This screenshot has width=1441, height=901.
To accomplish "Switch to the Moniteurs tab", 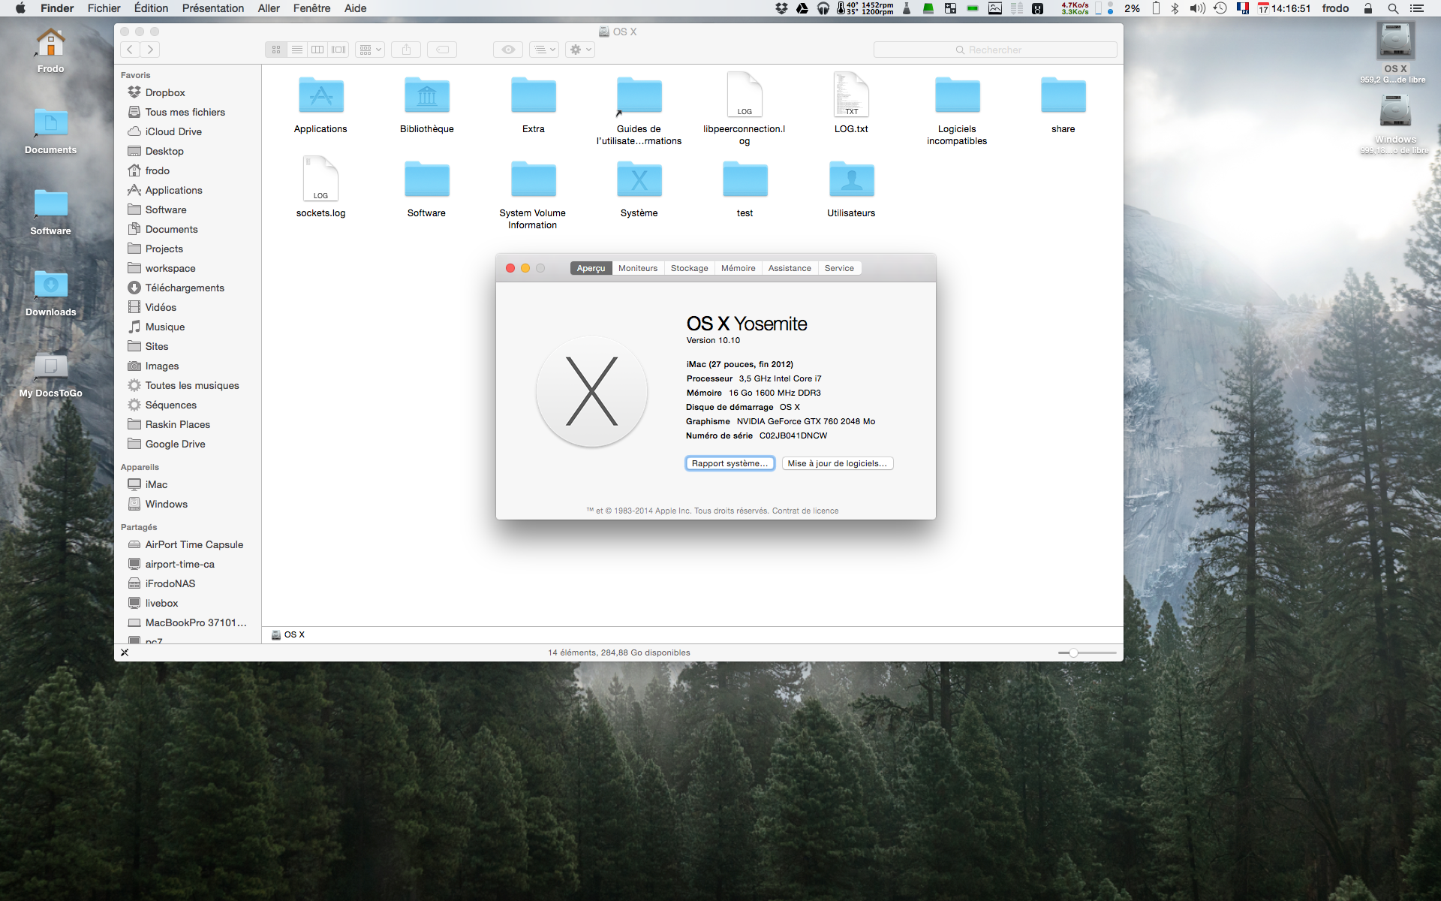I will tap(638, 268).
